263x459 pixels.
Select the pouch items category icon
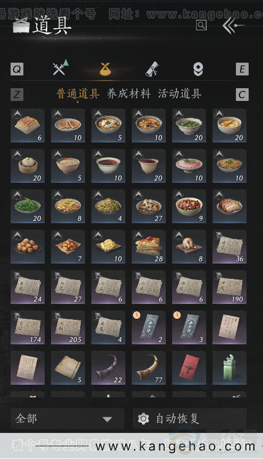[105, 69]
